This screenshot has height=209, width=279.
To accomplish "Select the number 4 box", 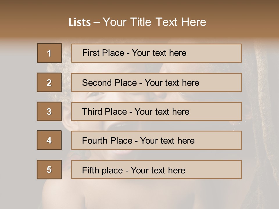I will click(49, 140).
